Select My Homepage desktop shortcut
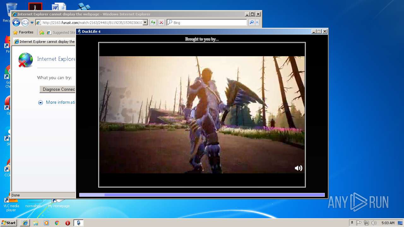The image size is (404, 227). (x=59, y=203)
